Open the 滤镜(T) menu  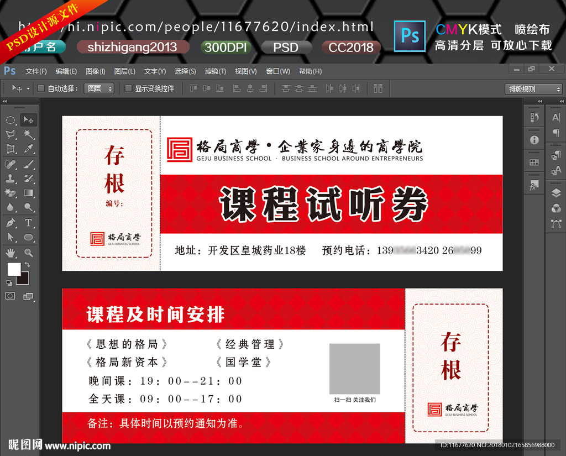click(216, 71)
